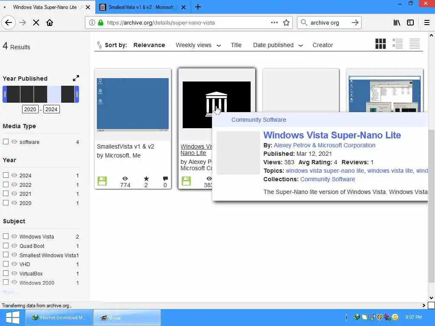Click favorites star on SmallestVista card

click(146, 179)
